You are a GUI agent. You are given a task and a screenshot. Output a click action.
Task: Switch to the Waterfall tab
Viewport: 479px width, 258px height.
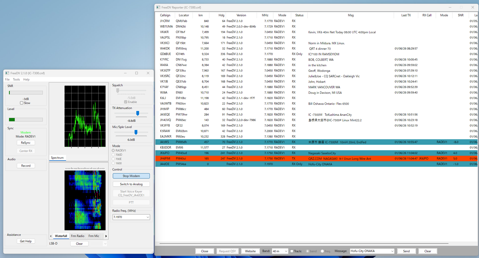point(61,236)
